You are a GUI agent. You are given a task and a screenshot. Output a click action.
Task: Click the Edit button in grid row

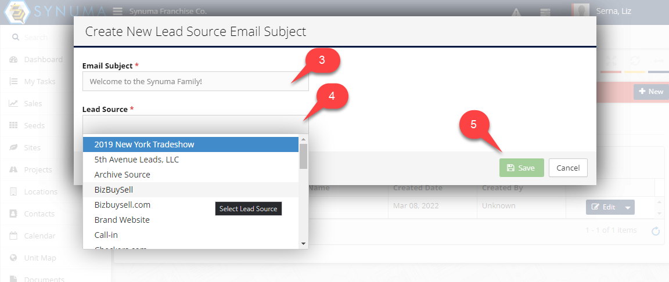point(603,207)
